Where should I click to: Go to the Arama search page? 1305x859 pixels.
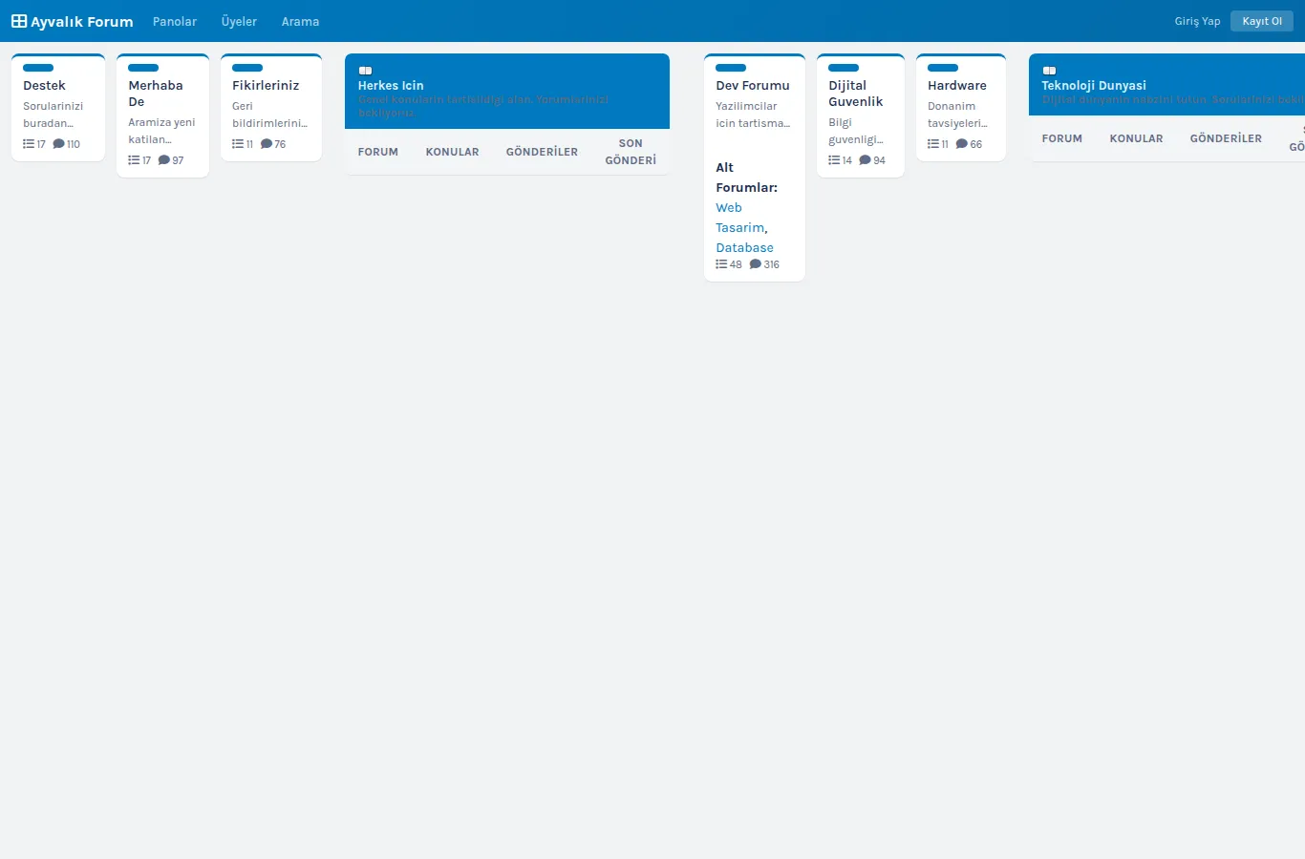[x=300, y=21]
